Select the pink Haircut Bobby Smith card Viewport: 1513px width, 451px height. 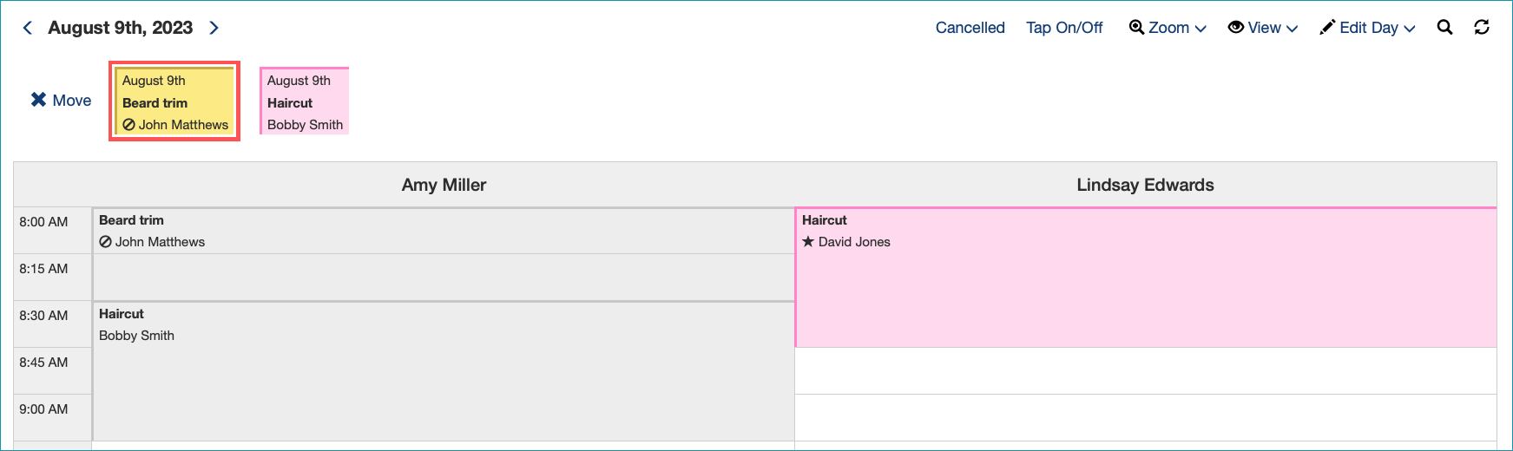tap(305, 101)
